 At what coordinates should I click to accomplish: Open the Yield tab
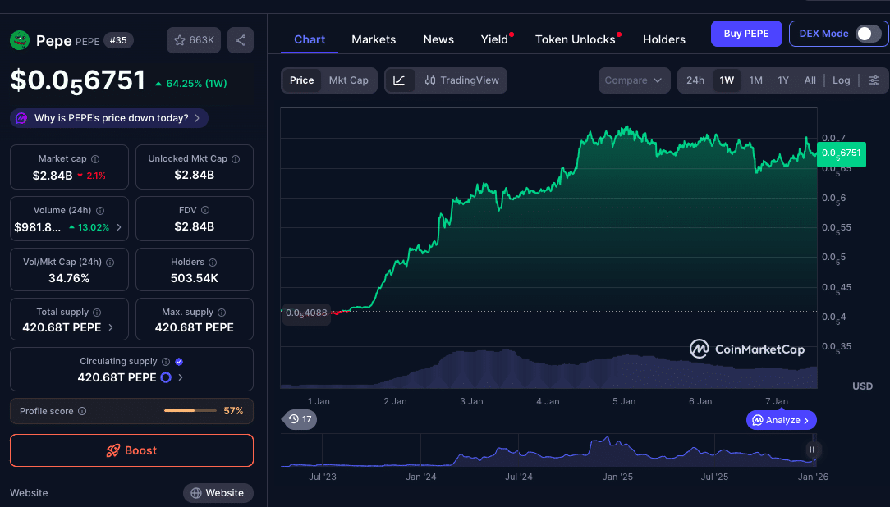(495, 39)
